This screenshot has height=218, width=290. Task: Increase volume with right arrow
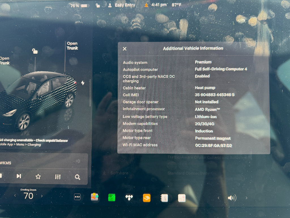246,198
